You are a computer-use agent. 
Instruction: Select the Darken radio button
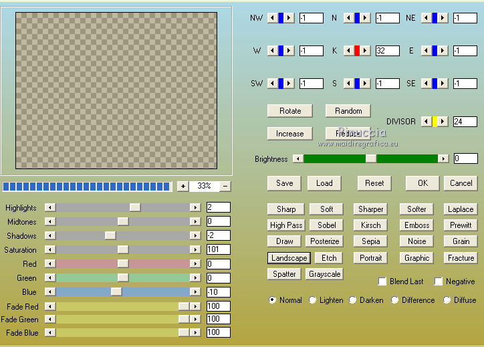352,300
